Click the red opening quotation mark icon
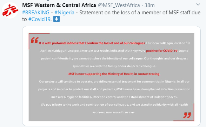Image resolution: width=206 pixels, height=127 pixels. [35, 40]
